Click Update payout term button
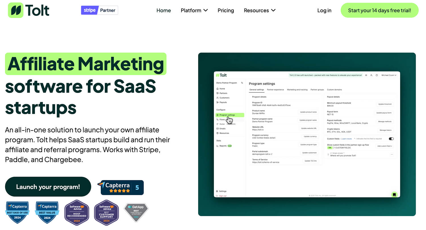 click(x=384, y=113)
